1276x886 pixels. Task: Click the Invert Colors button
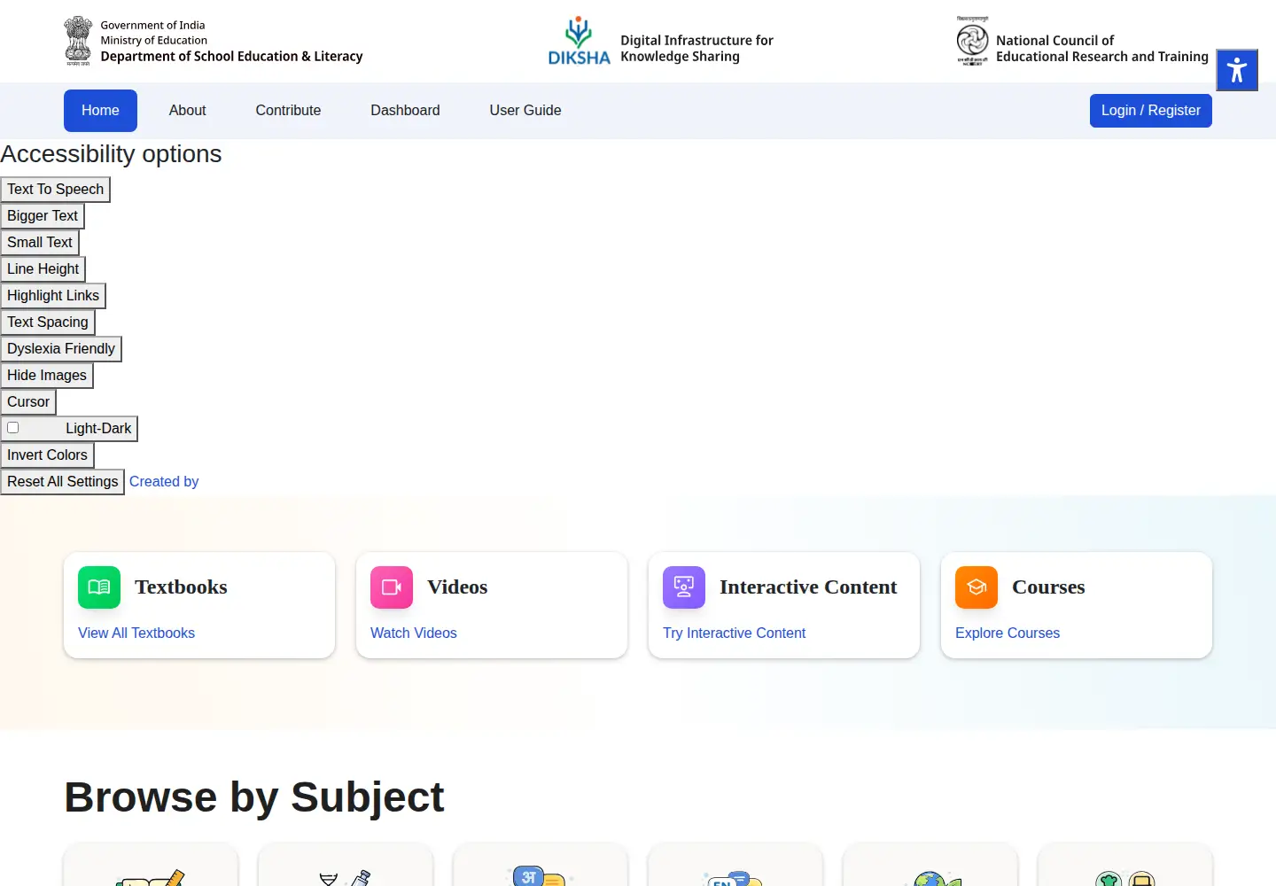[x=48, y=455]
